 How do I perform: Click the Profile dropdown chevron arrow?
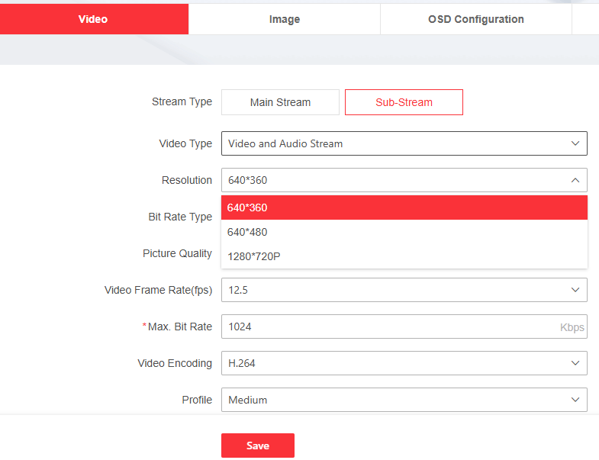575,400
